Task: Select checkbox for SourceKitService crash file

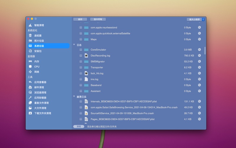Action: (81, 113)
